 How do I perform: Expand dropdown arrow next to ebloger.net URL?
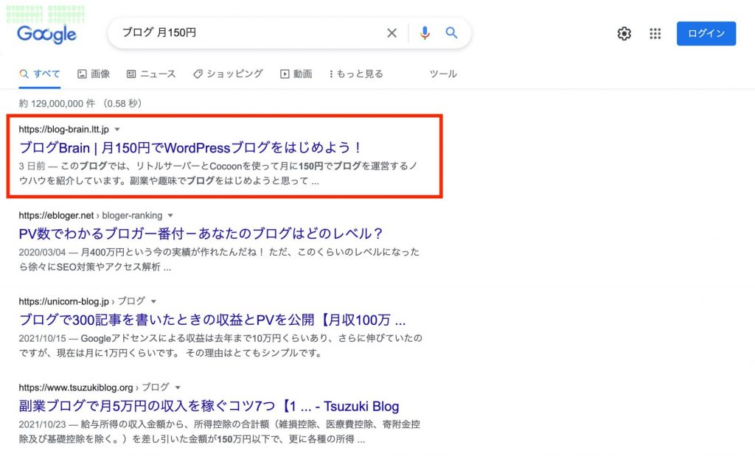(170, 216)
